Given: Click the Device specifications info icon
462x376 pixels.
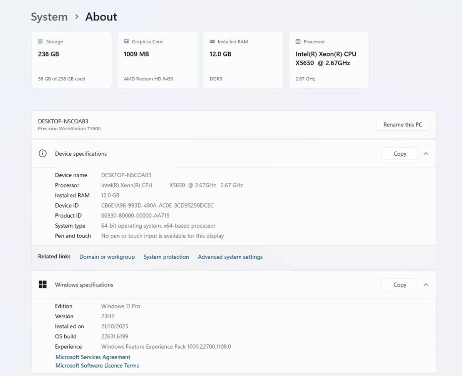Looking at the screenshot, I should tap(43, 154).
